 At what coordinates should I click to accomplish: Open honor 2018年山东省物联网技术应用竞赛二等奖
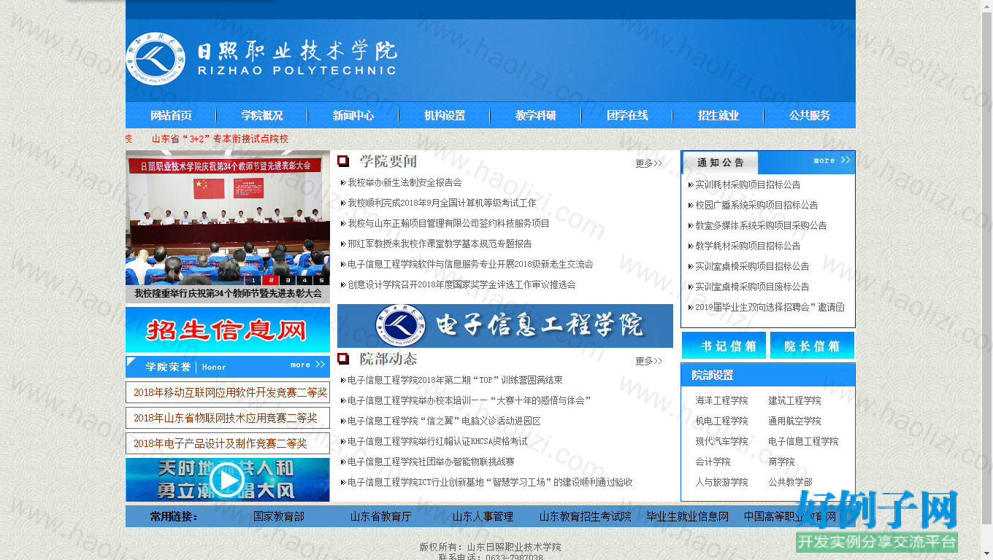click(225, 418)
